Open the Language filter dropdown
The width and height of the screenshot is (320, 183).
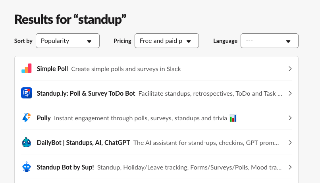270,41
